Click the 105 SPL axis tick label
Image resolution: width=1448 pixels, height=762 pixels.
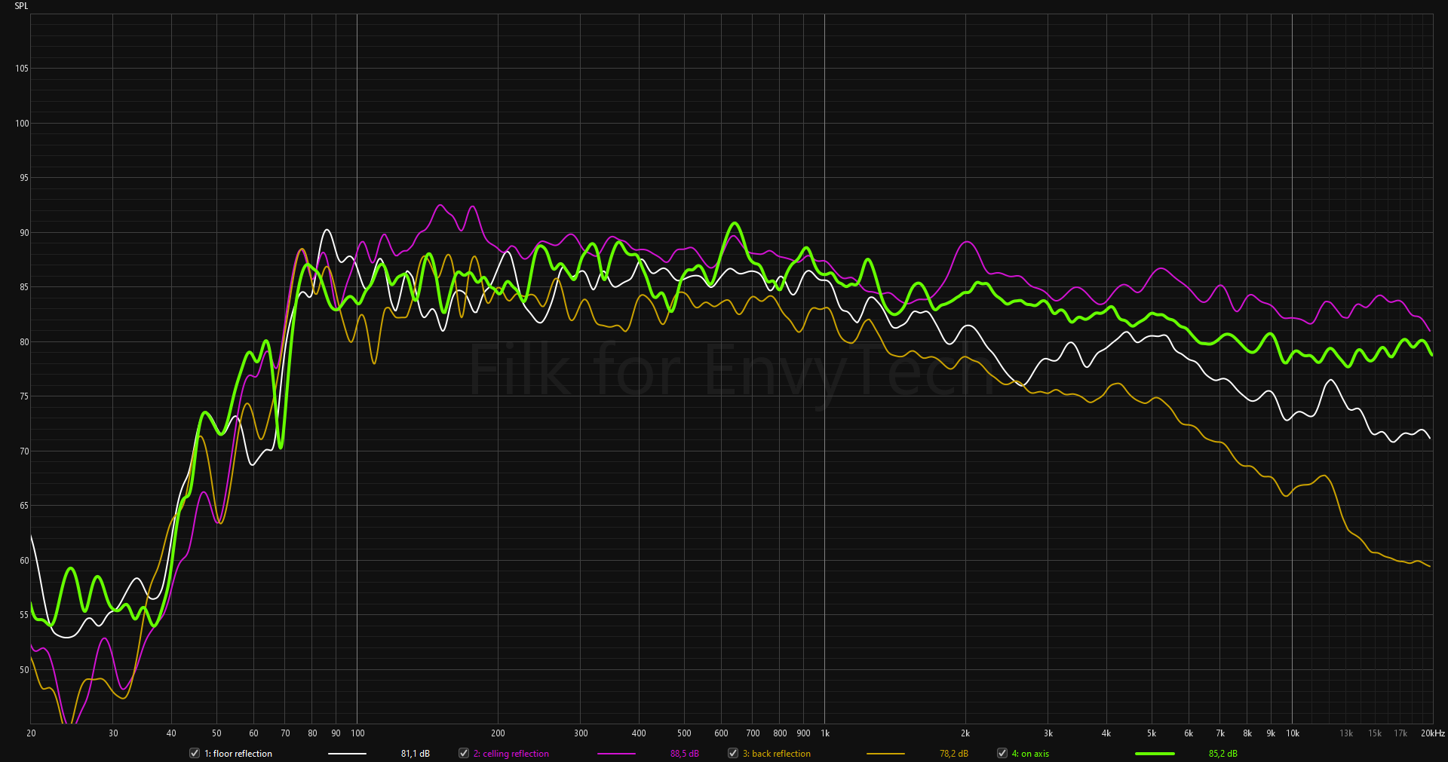click(22, 69)
